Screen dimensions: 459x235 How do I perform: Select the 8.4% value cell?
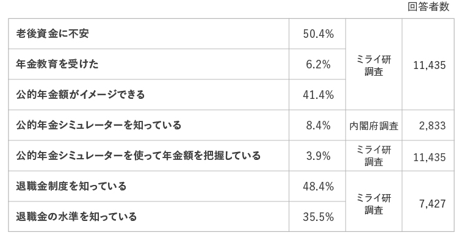click(x=317, y=125)
